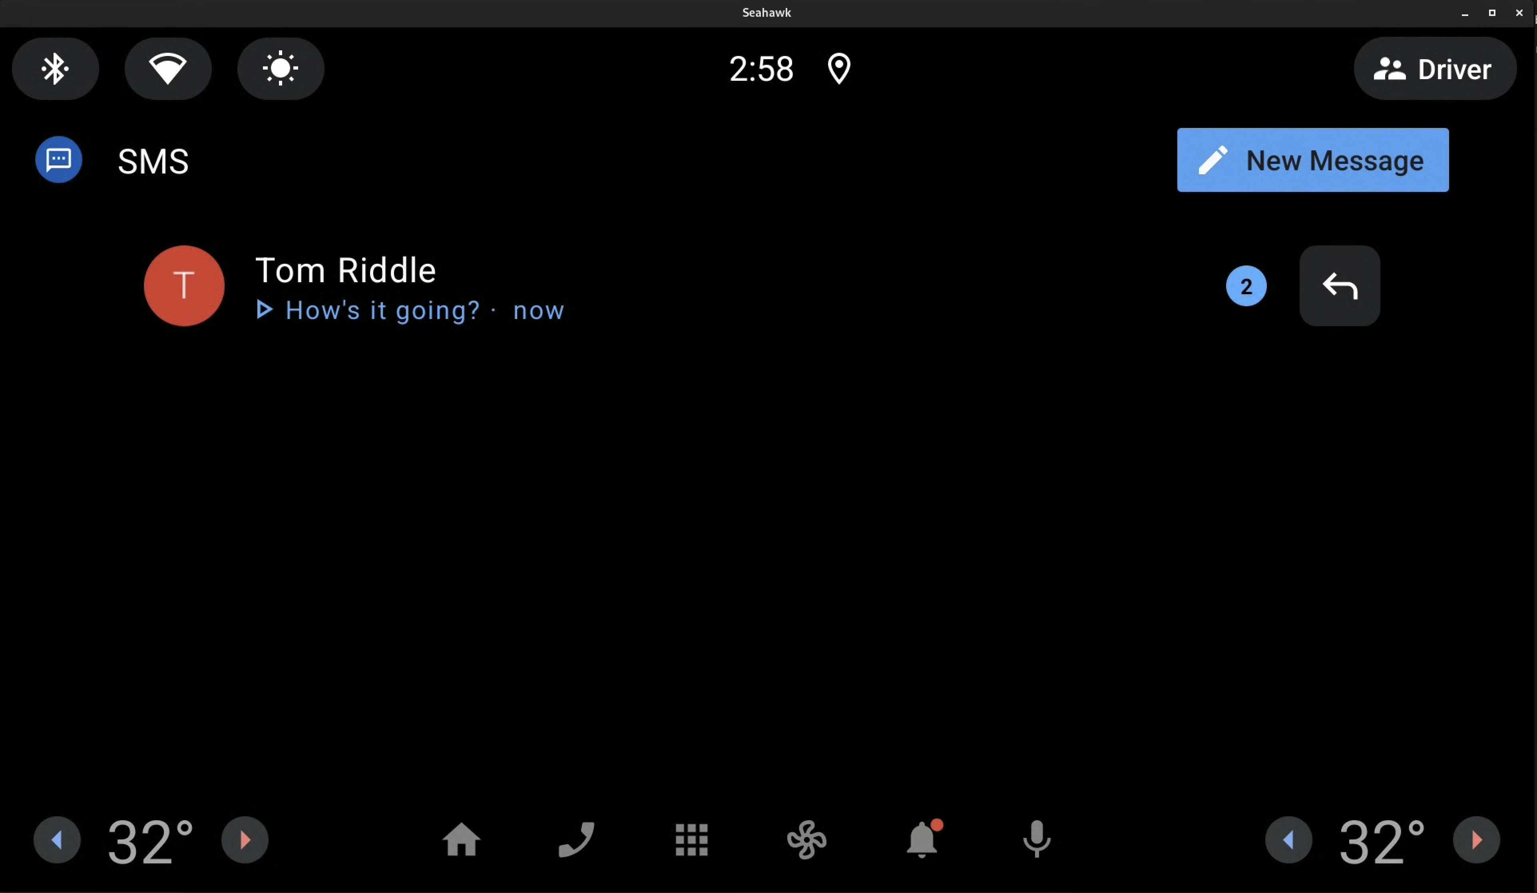Toggle Bluetooth on or off
This screenshot has height=893, width=1537.
(x=54, y=68)
